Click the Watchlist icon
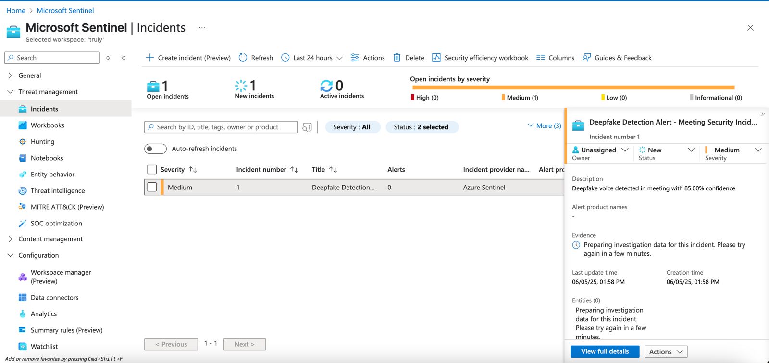769x363 pixels. (x=23, y=347)
